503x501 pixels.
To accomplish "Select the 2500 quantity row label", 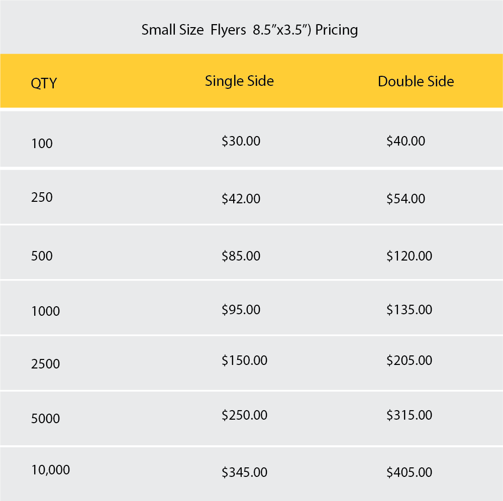I will point(45,364).
